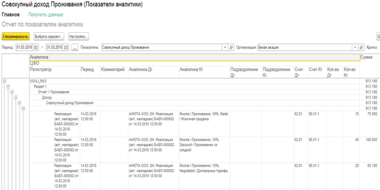
Task: Click the Выбрать вариант button
Action: click(x=49, y=36)
